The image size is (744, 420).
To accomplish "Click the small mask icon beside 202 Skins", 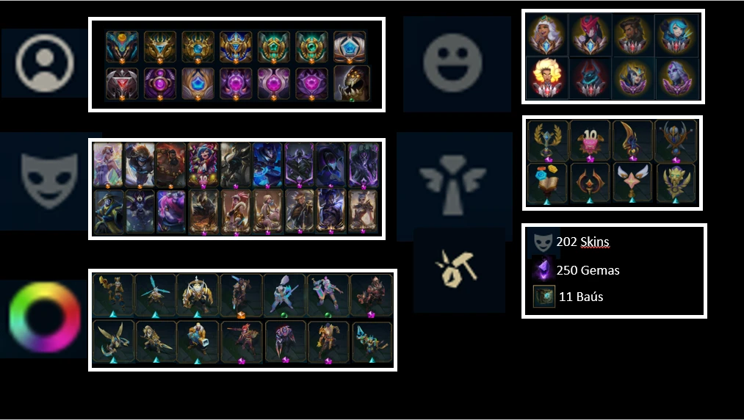I will coord(543,242).
